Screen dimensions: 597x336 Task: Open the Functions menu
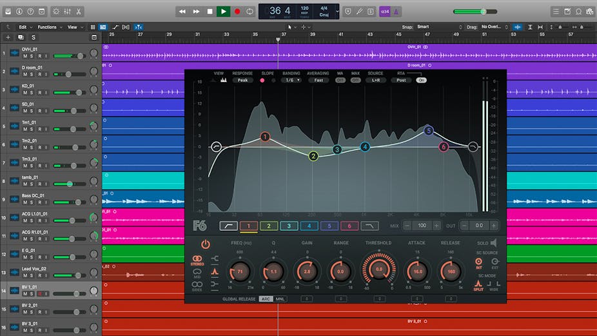(48, 27)
